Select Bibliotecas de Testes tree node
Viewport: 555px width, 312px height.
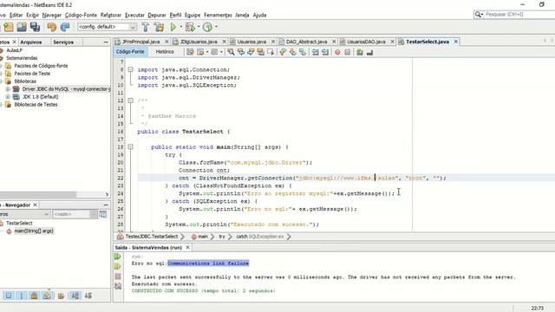click(36, 105)
